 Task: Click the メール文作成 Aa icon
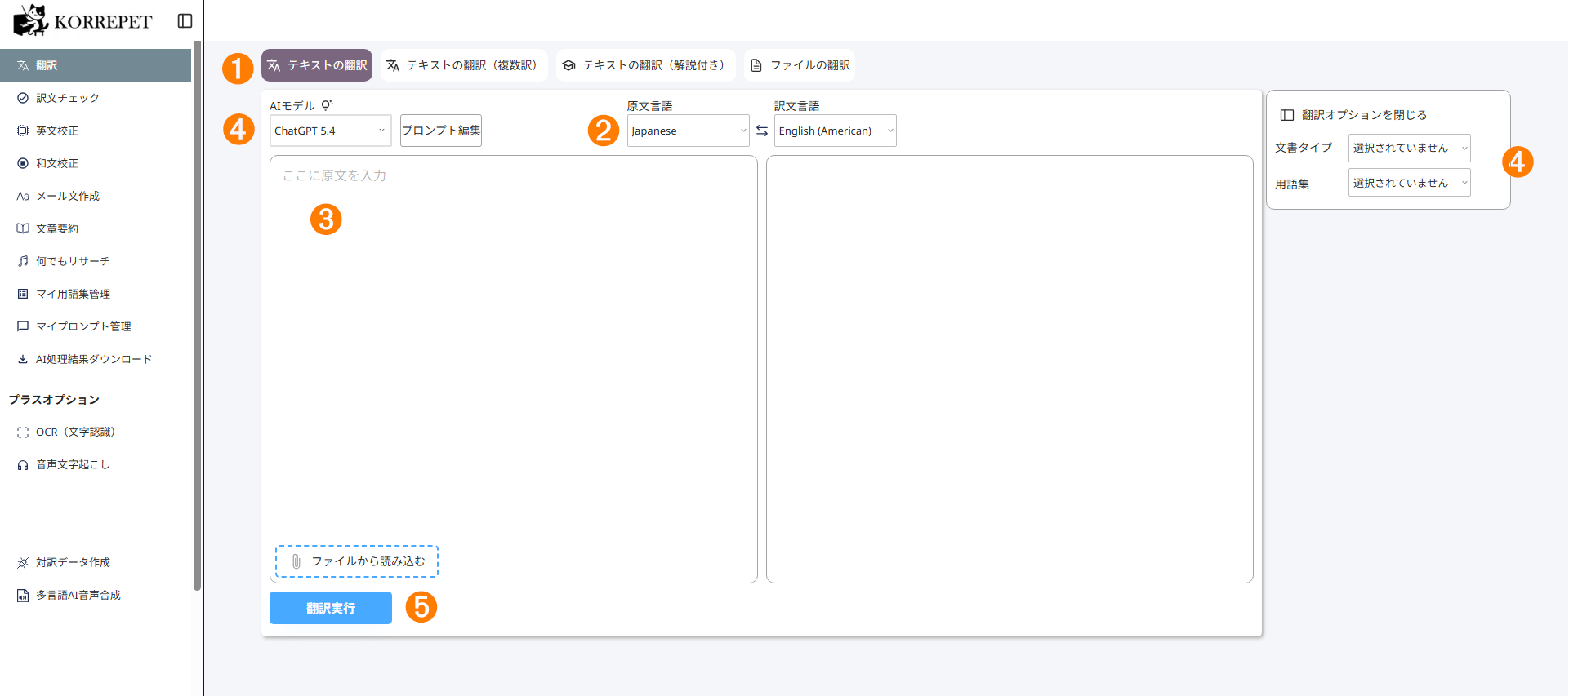pyautogui.click(x=23, y=197)
